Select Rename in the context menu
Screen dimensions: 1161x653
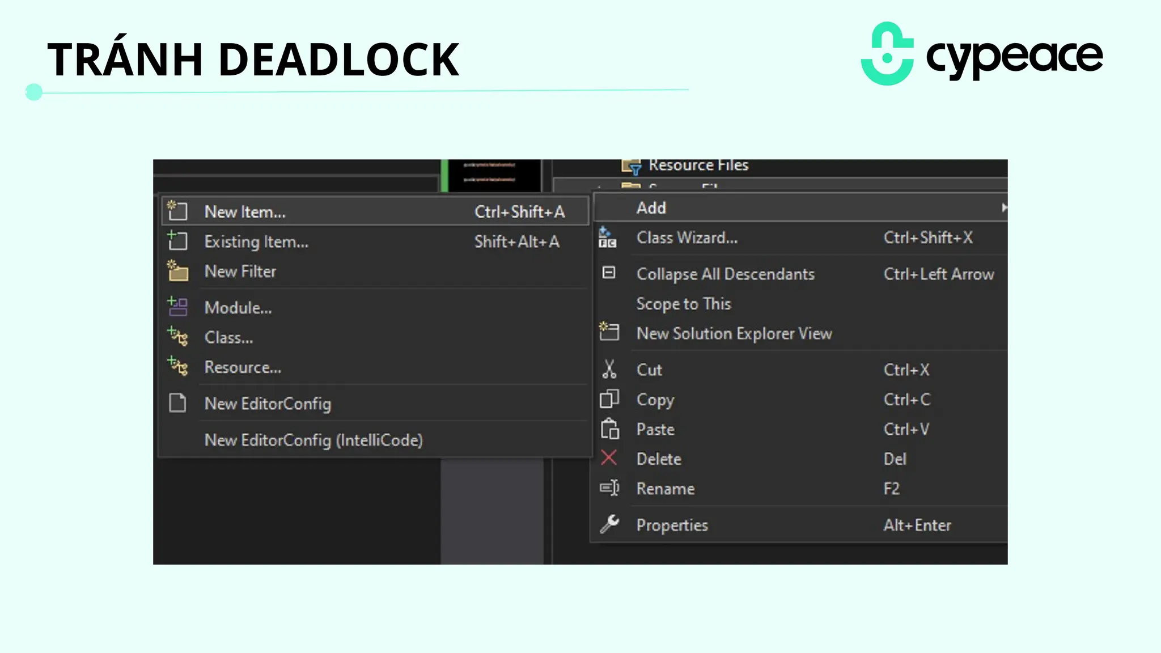pos(800,489)
